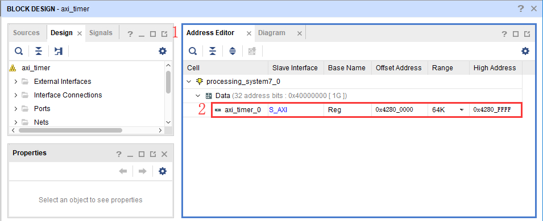Open help for the Address Editor panel
Viewport: 543px width, 221px height.
point(504,34)
